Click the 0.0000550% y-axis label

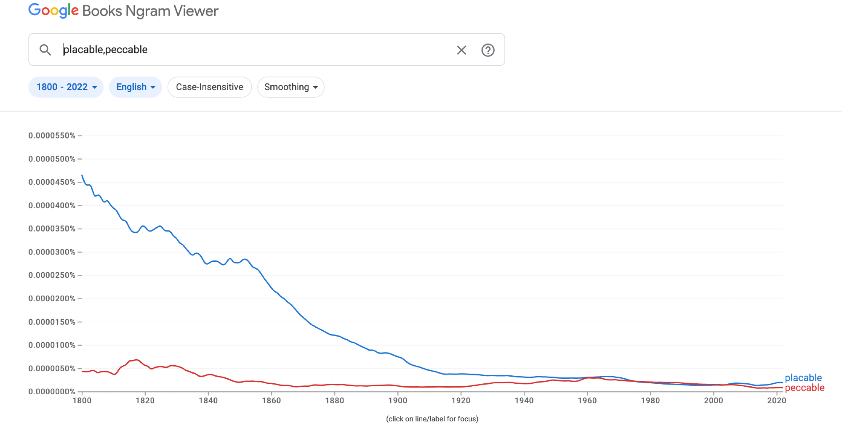click(x=52, y=135)
